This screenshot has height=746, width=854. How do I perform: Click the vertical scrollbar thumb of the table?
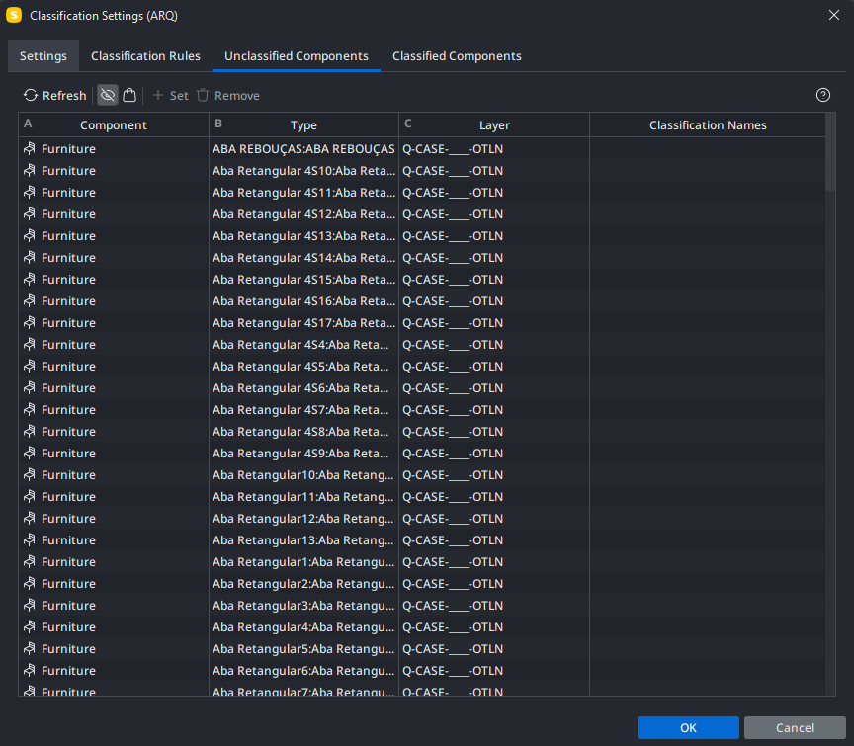[x=830, y=151]
